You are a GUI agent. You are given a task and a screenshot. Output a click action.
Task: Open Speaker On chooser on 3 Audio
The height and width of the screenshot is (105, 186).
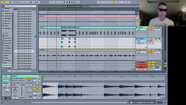(x=142, y=43)
